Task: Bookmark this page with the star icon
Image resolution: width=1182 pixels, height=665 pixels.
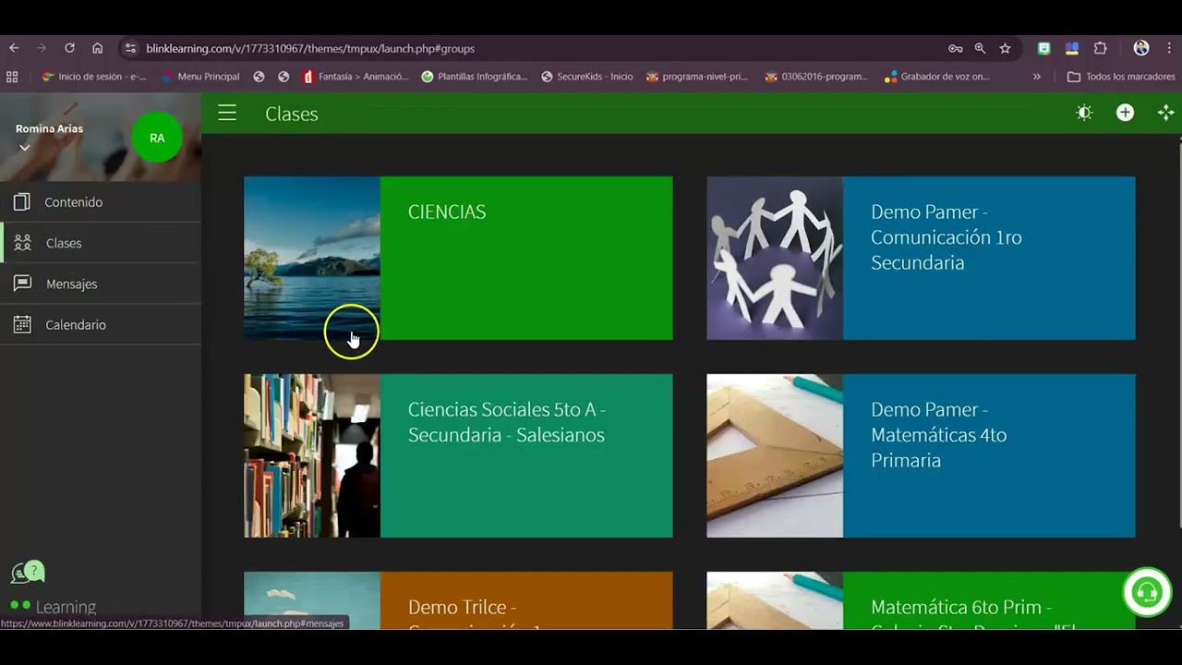Action: tap(1005, 48)
